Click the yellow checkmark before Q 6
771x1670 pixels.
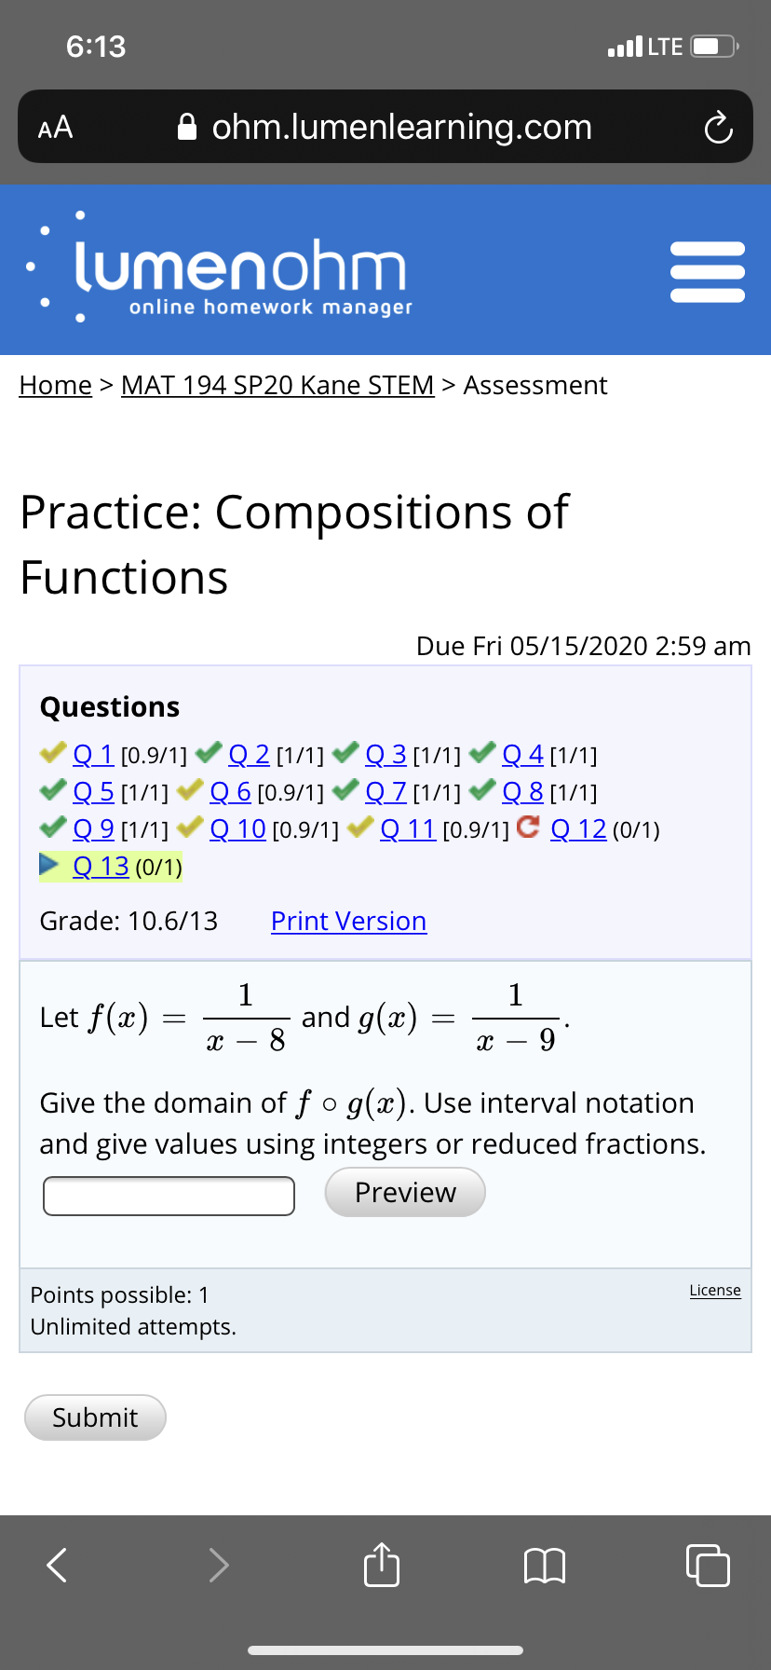(189, 790)
